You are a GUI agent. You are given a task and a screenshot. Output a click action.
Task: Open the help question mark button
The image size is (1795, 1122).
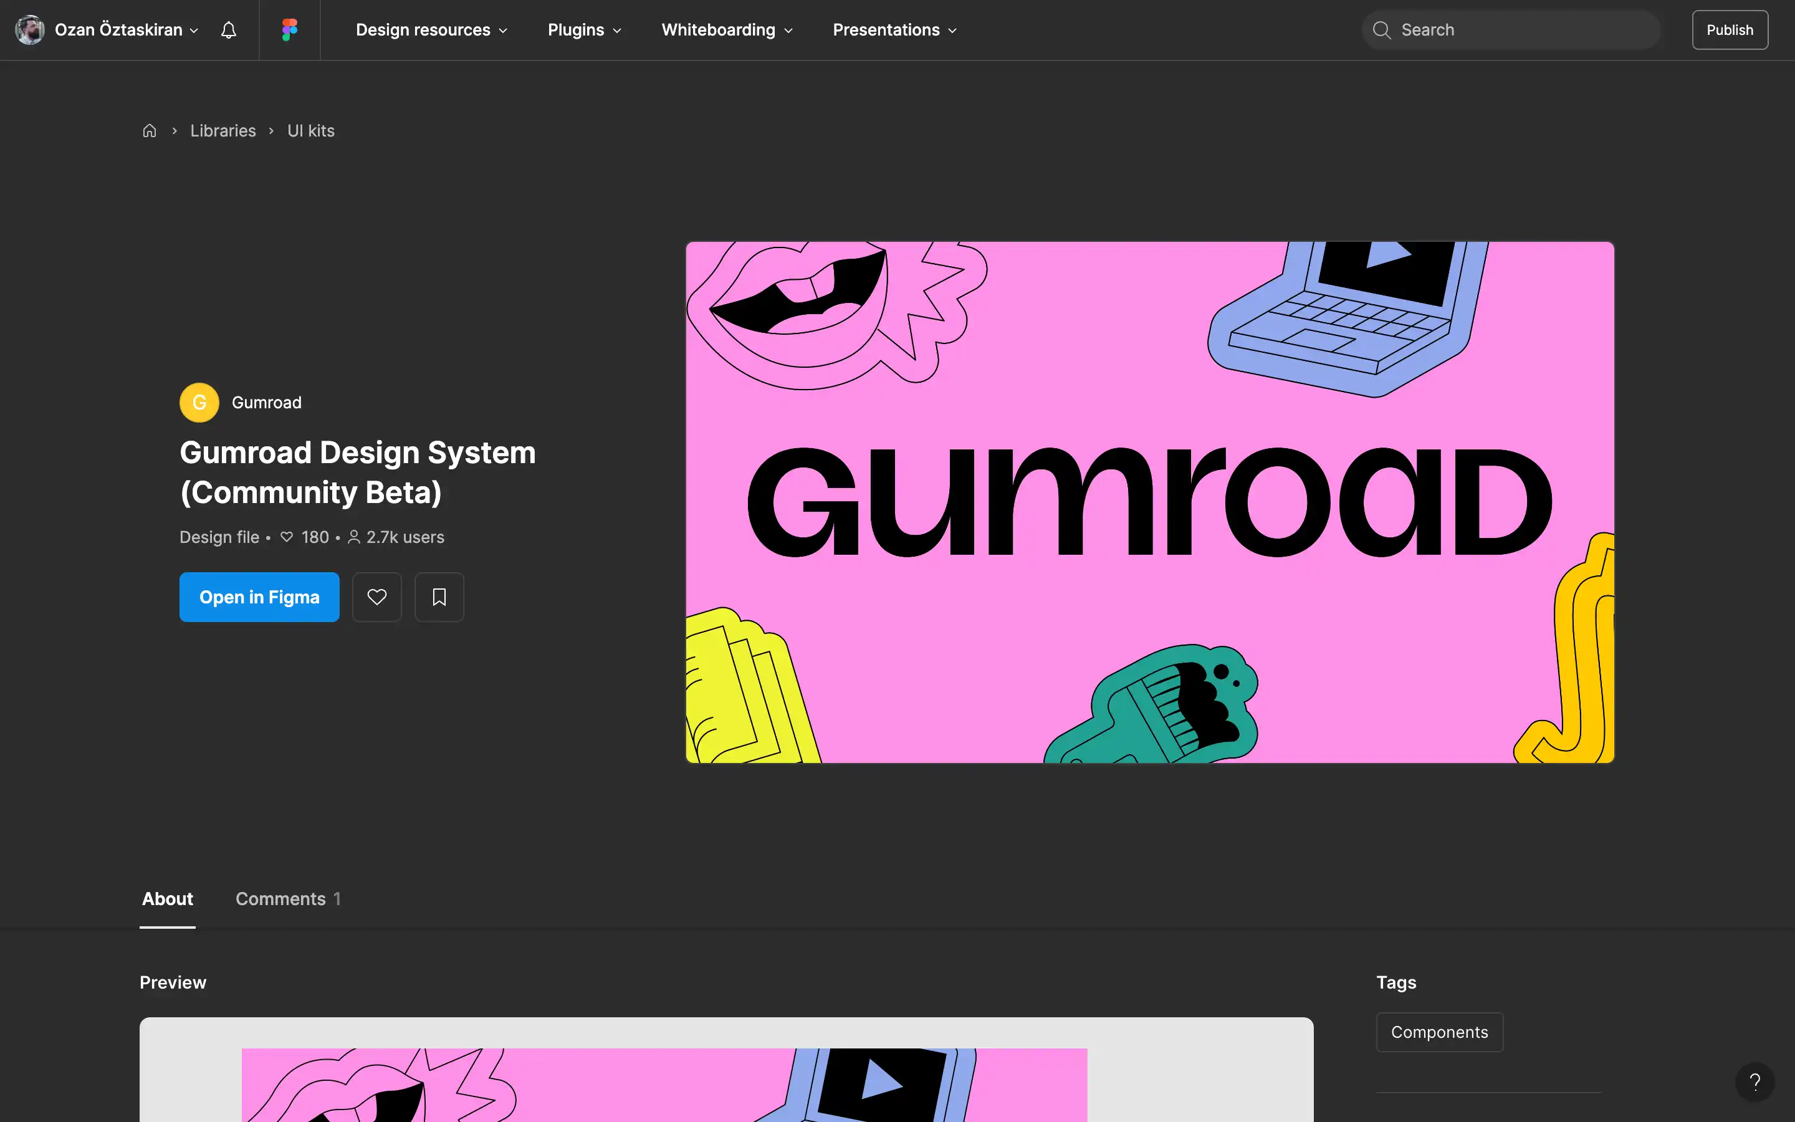1755,1081
